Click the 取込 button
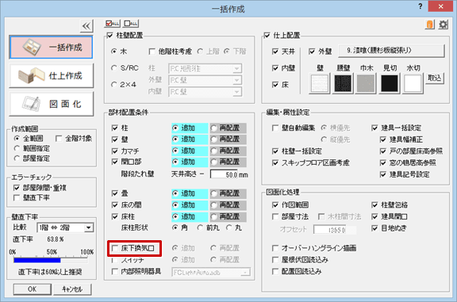457x302 pixels. (435, 78)
